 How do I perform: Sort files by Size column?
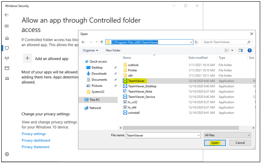coord(251,58)
